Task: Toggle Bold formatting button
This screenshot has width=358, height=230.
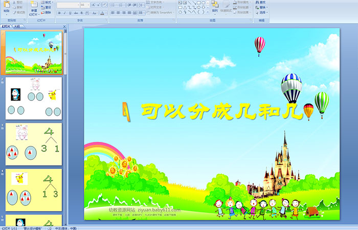Action: (59, 13)
